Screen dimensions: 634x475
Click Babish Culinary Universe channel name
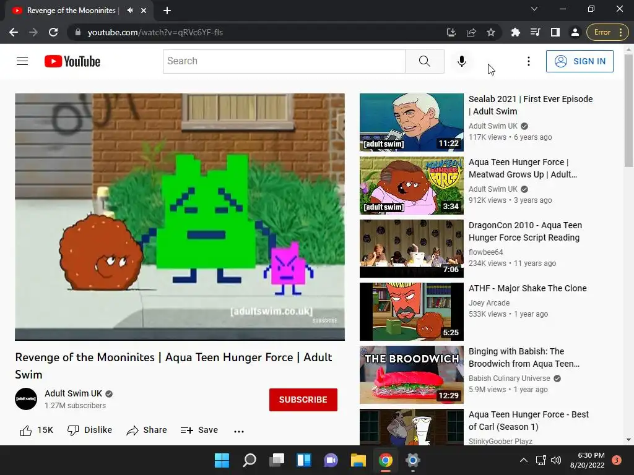[509, 379]
